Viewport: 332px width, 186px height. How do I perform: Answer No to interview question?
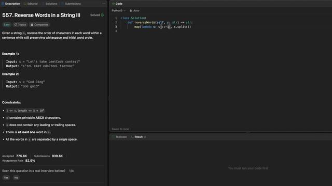16,178
